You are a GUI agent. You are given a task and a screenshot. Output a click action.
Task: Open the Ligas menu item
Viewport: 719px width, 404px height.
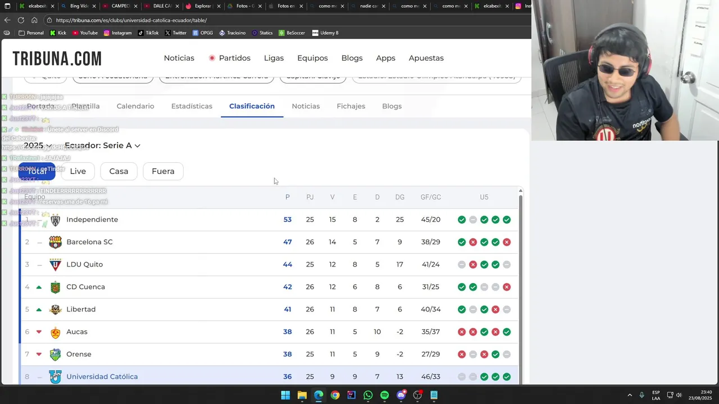(x=274, y=58)
